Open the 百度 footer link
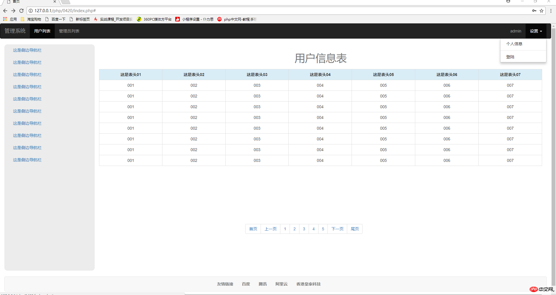556x295 pixels. point(246,284)
